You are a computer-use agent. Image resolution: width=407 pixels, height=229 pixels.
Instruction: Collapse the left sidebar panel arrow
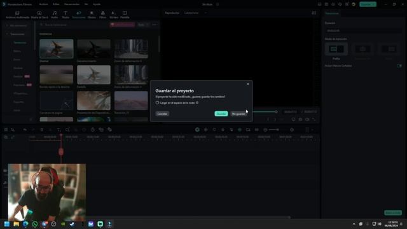pyautogui.click(x=31, y=120)
